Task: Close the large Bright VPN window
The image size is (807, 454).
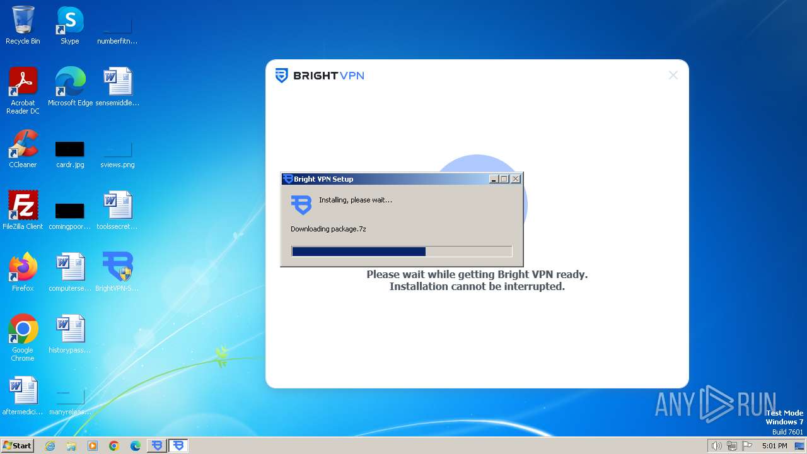Action: click(673, 76)
